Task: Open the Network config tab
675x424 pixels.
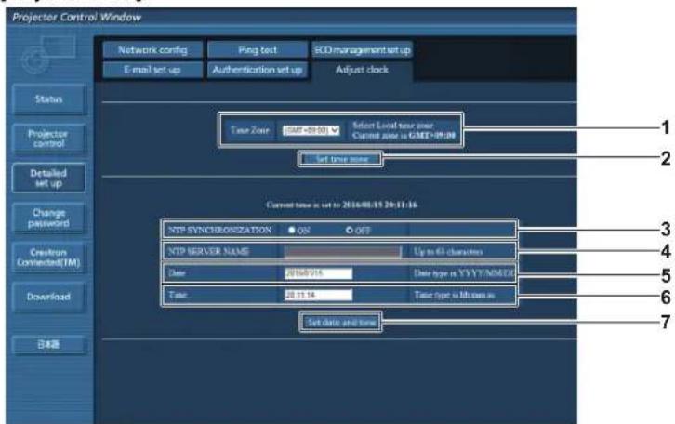Action: [x=152, y=50]
